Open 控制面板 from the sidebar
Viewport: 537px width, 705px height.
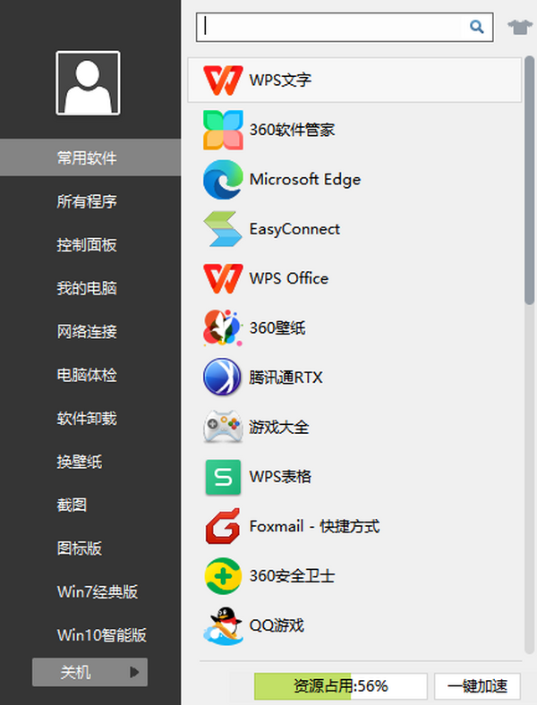pyautogui.click(x=87, y=244)
